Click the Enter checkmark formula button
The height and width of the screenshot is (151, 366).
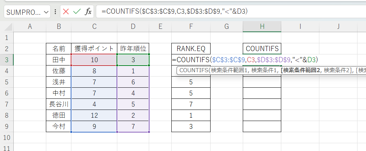[77, 11]
